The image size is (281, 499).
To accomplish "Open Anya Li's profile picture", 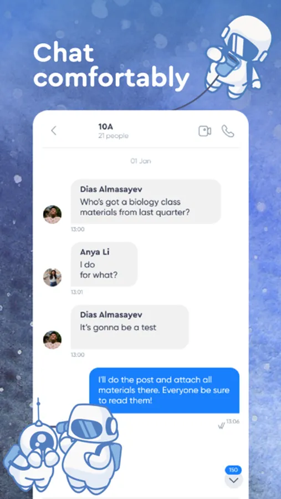I will click(x=52, y=277).
